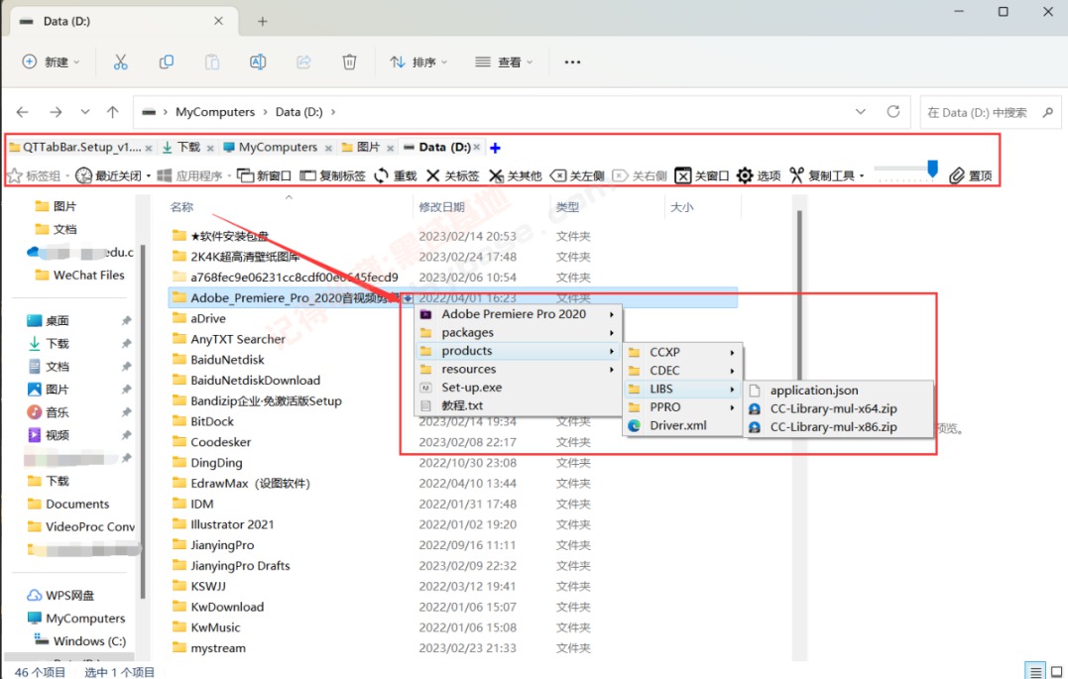Expand recent locations chevron

click(84, 112)
